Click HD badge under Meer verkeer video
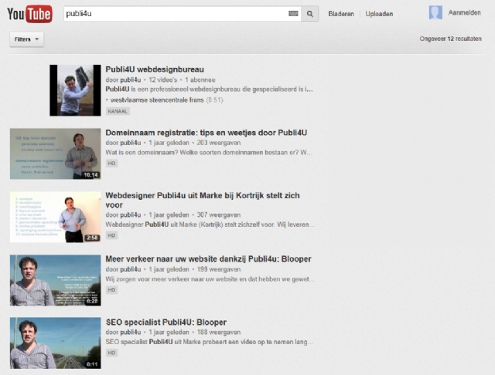 click(111, 289)
